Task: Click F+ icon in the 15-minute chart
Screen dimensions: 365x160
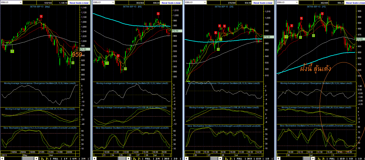Action: 319,158
